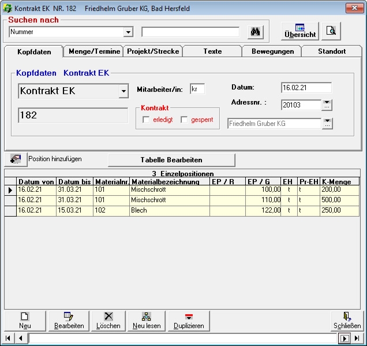367x346 pixels.
Task: Select row marker of first Mischschrott row
Action: pyautogui.click(x=10, y=190)
